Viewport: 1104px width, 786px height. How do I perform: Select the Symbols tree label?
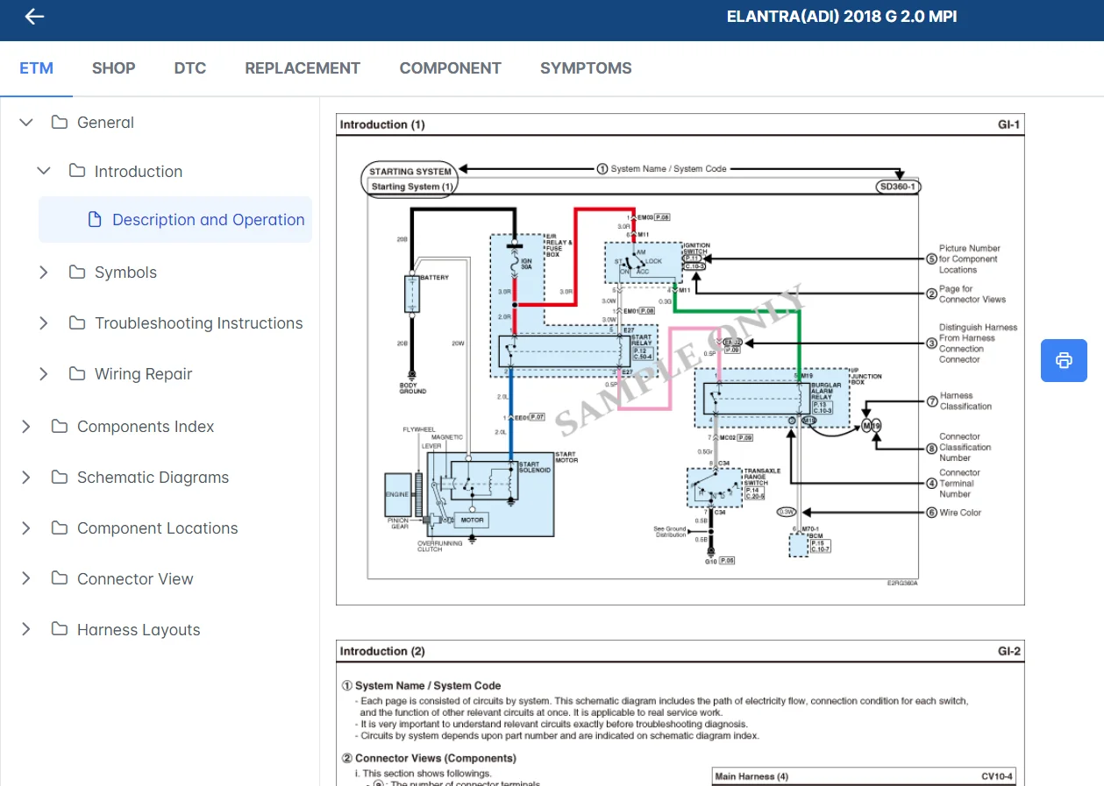pos(125,273)
